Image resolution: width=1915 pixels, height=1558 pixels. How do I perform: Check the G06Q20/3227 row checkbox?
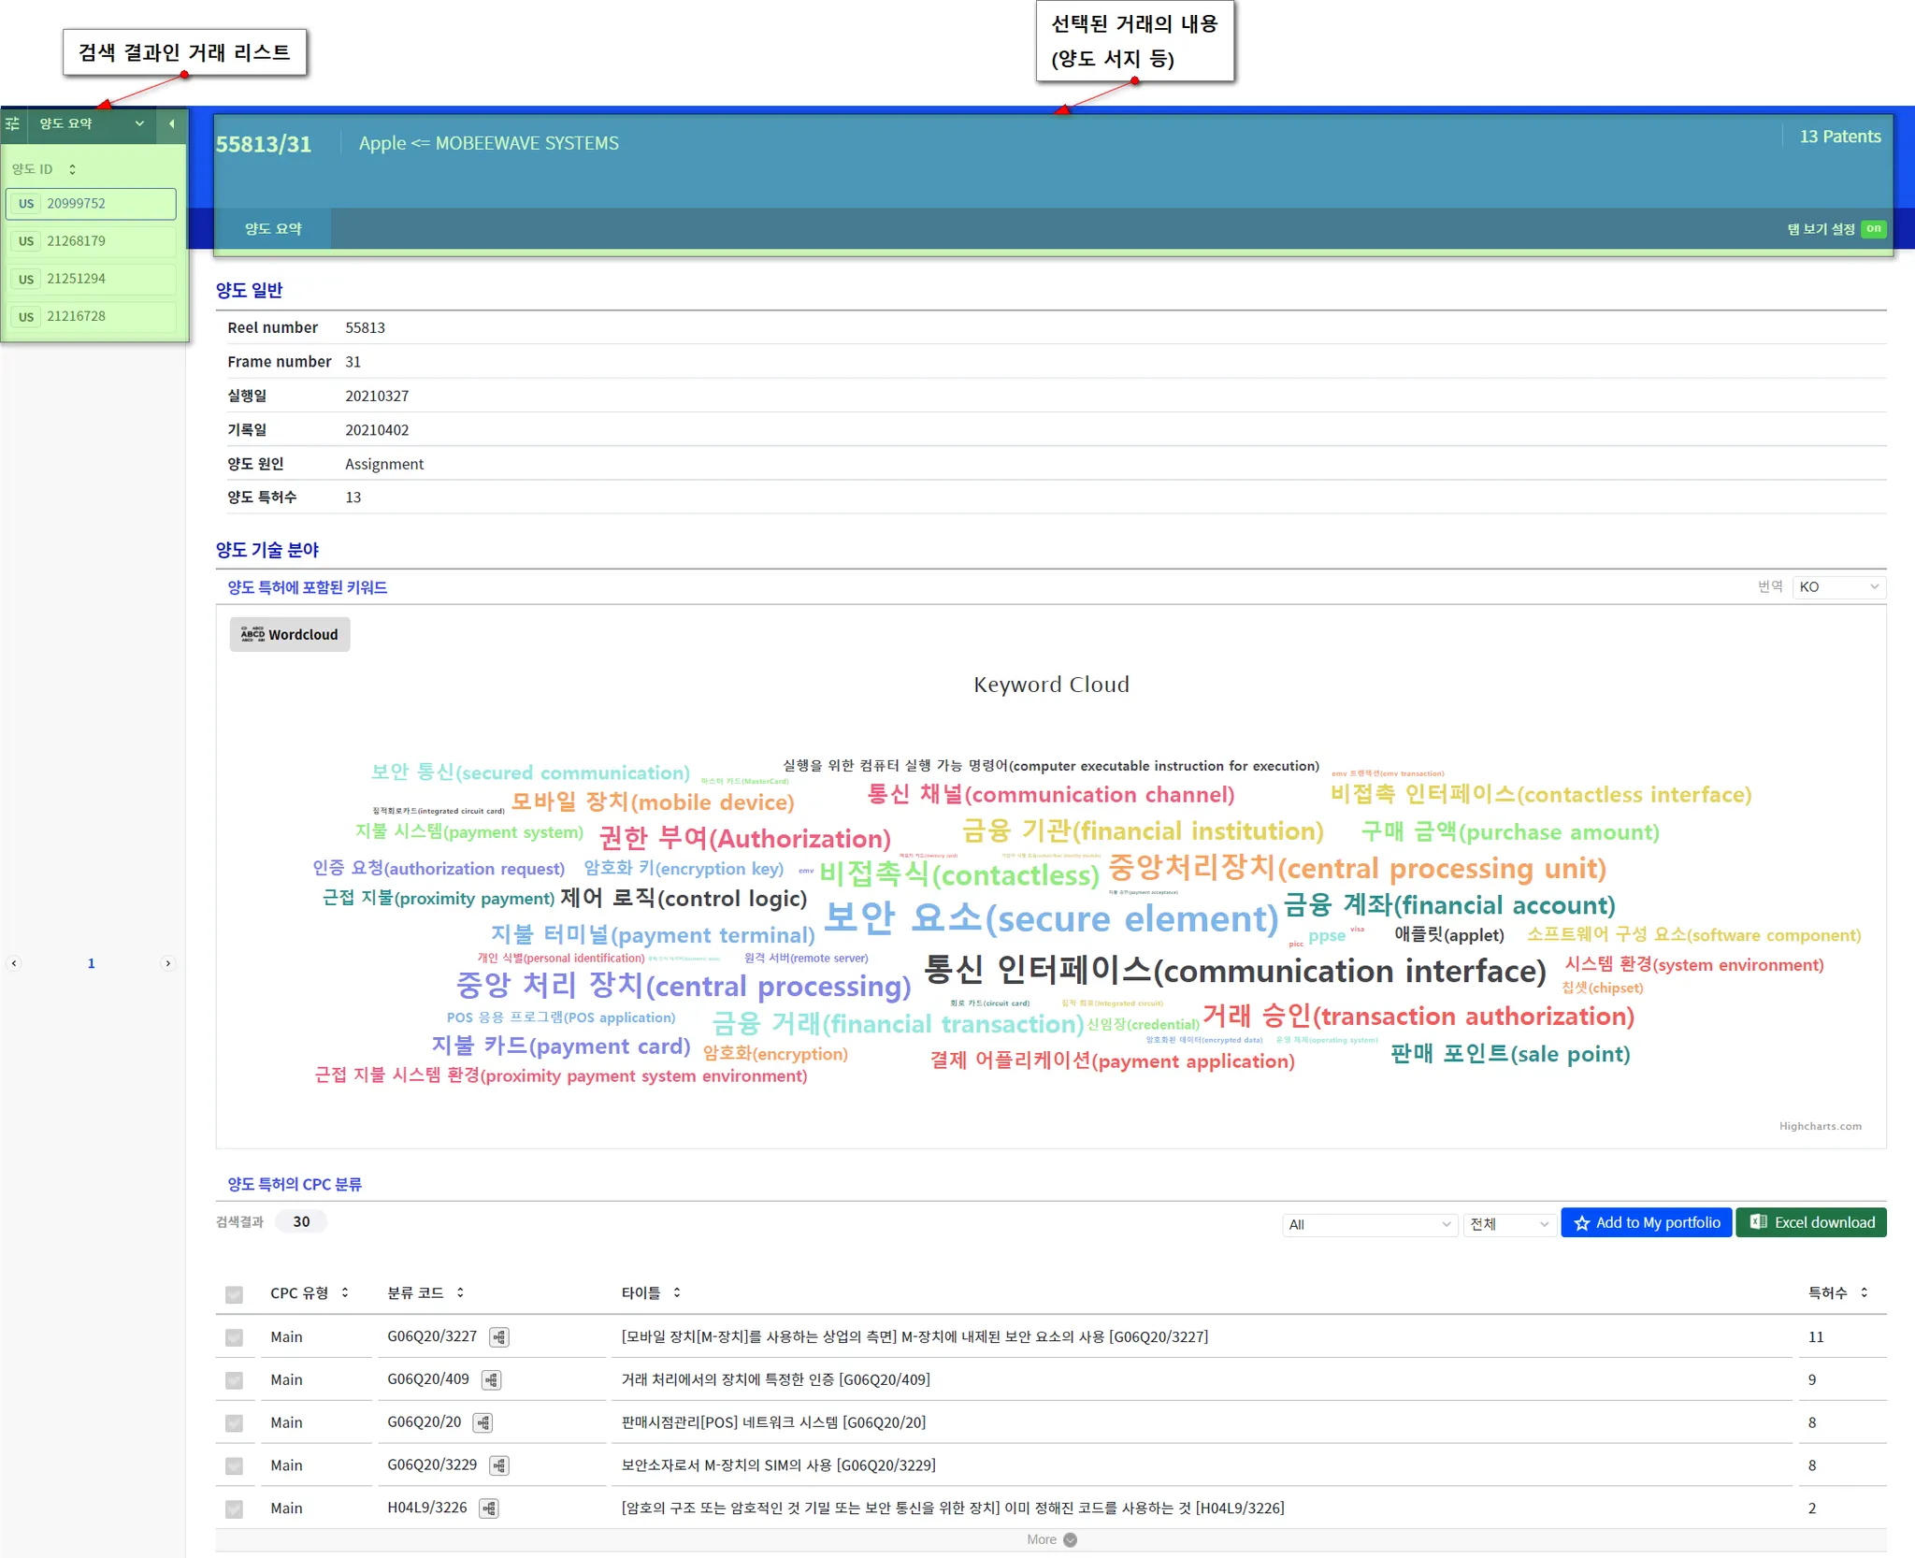[234, 1337]
